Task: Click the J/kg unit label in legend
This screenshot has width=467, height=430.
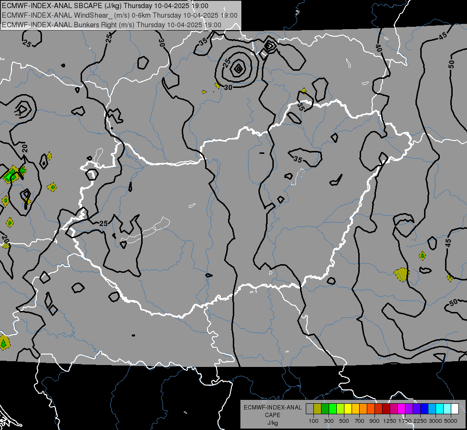Action: point(272,423)
